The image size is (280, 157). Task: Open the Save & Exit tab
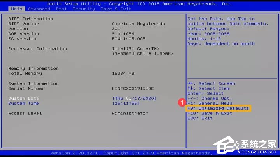tap(116, 9)
